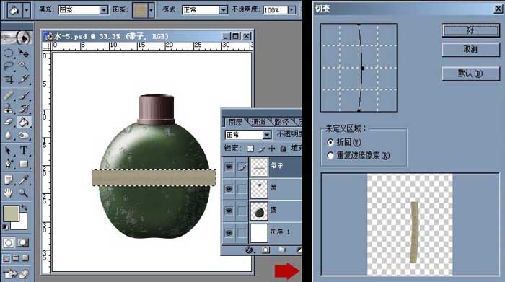Click the 取消 cancel button

(x=471, y=50)
